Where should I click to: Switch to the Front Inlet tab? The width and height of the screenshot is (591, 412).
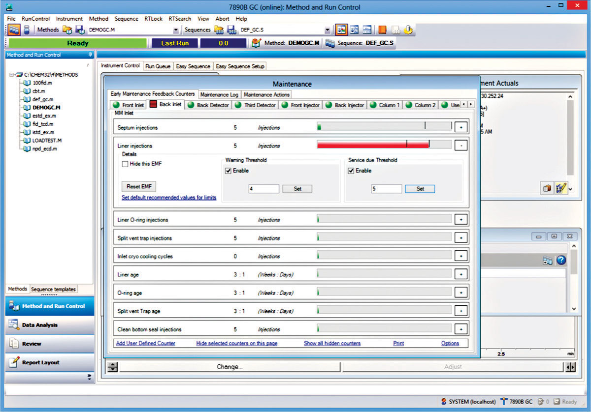point(129,105)
